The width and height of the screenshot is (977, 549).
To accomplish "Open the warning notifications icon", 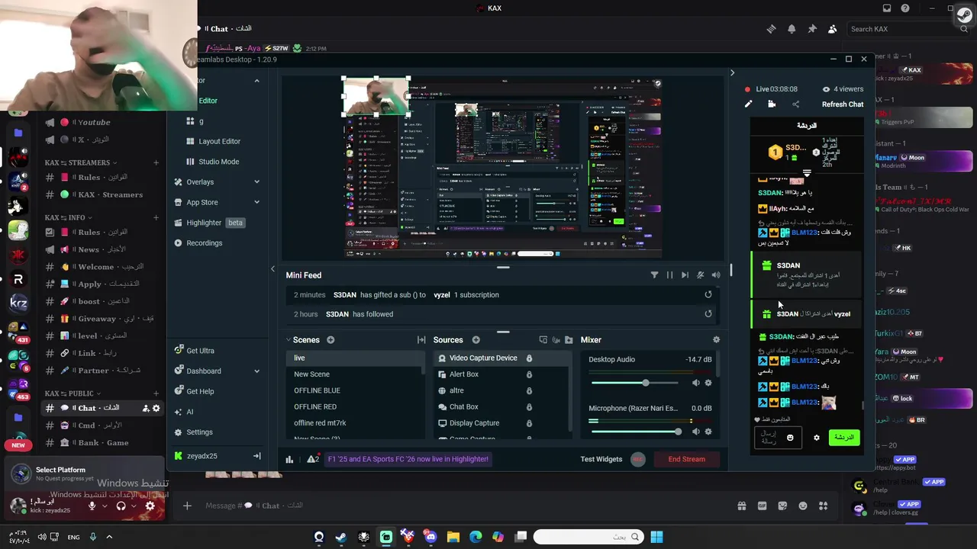I will [312, 459].
